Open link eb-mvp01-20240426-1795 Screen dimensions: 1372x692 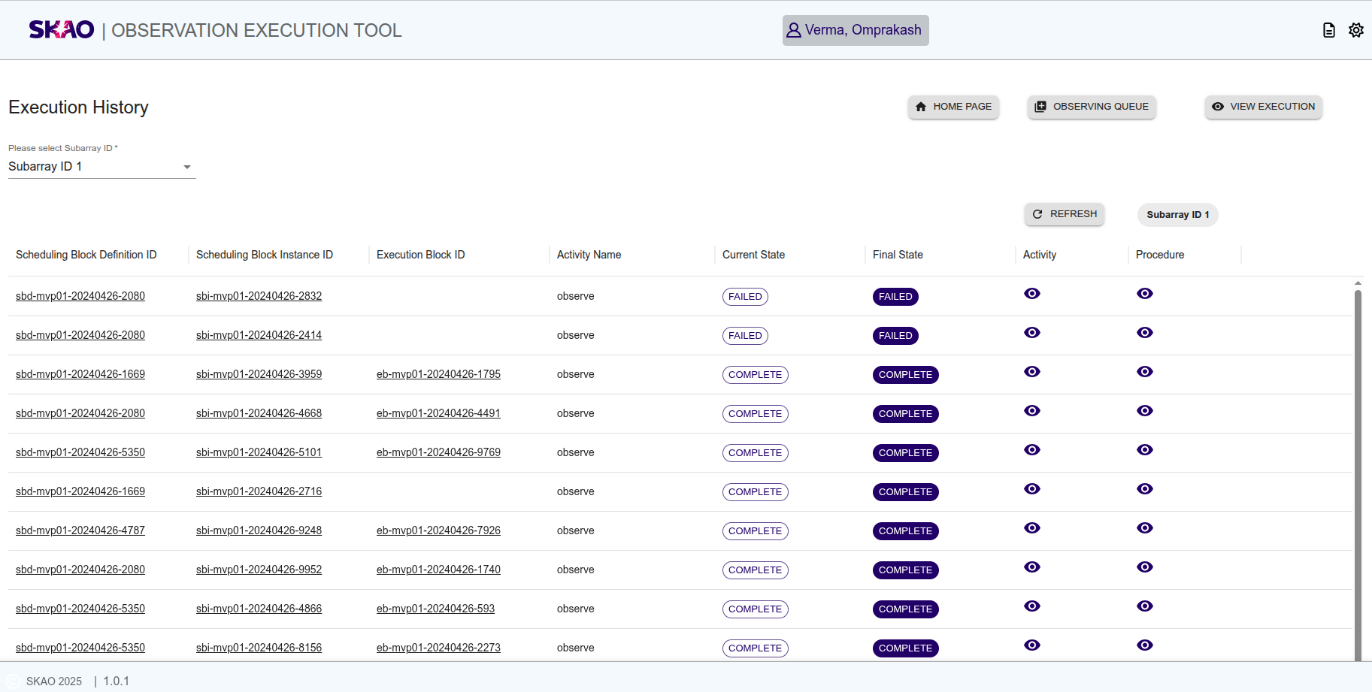(x=438, y=374)
